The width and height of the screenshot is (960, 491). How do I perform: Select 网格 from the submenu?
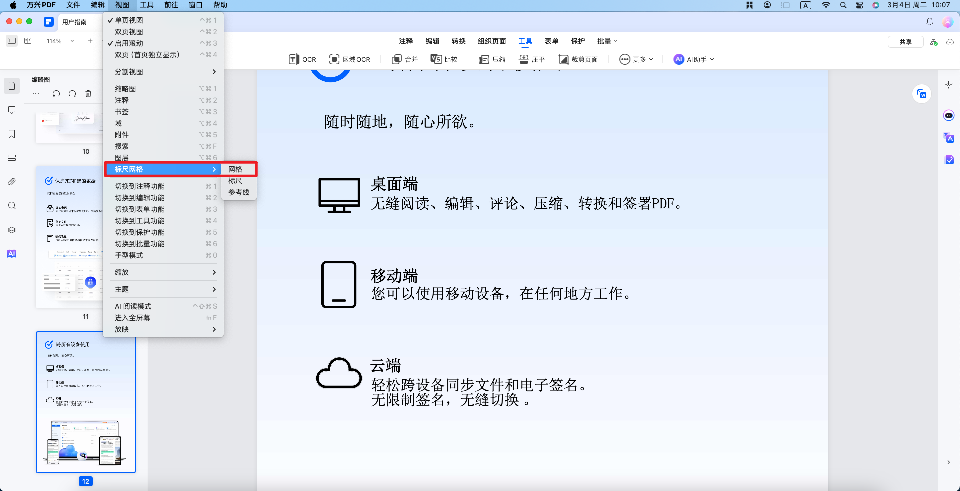click(x=235, y=169)
